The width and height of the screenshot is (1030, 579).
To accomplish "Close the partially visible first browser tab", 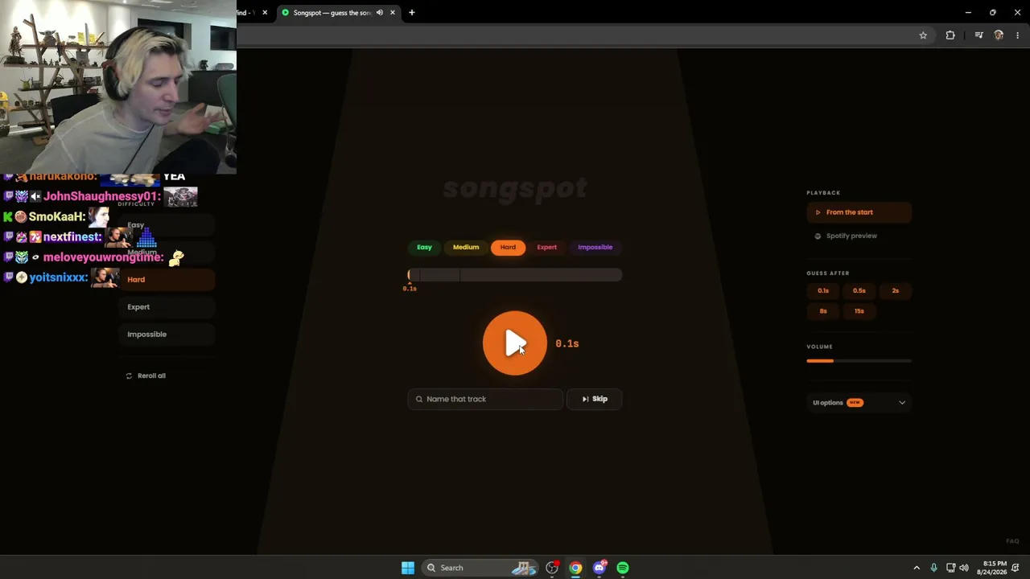I will pos(265,13).
